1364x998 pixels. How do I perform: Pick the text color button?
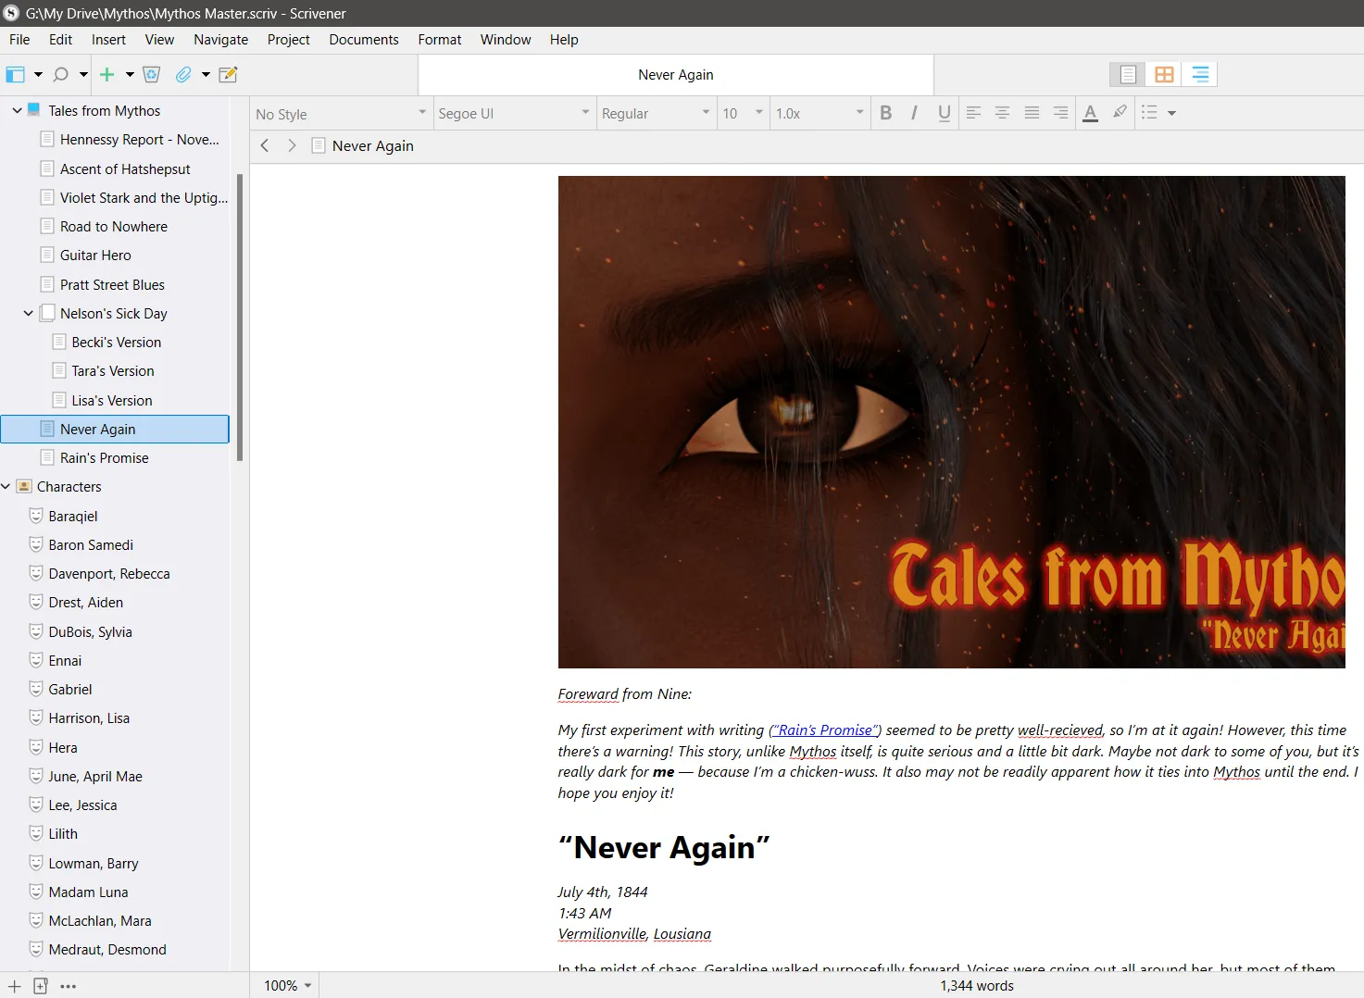pyautogui.click(x=1091, y=112)
